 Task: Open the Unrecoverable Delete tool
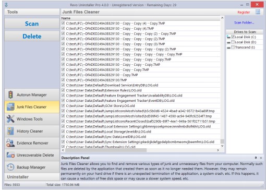(32, 155)
